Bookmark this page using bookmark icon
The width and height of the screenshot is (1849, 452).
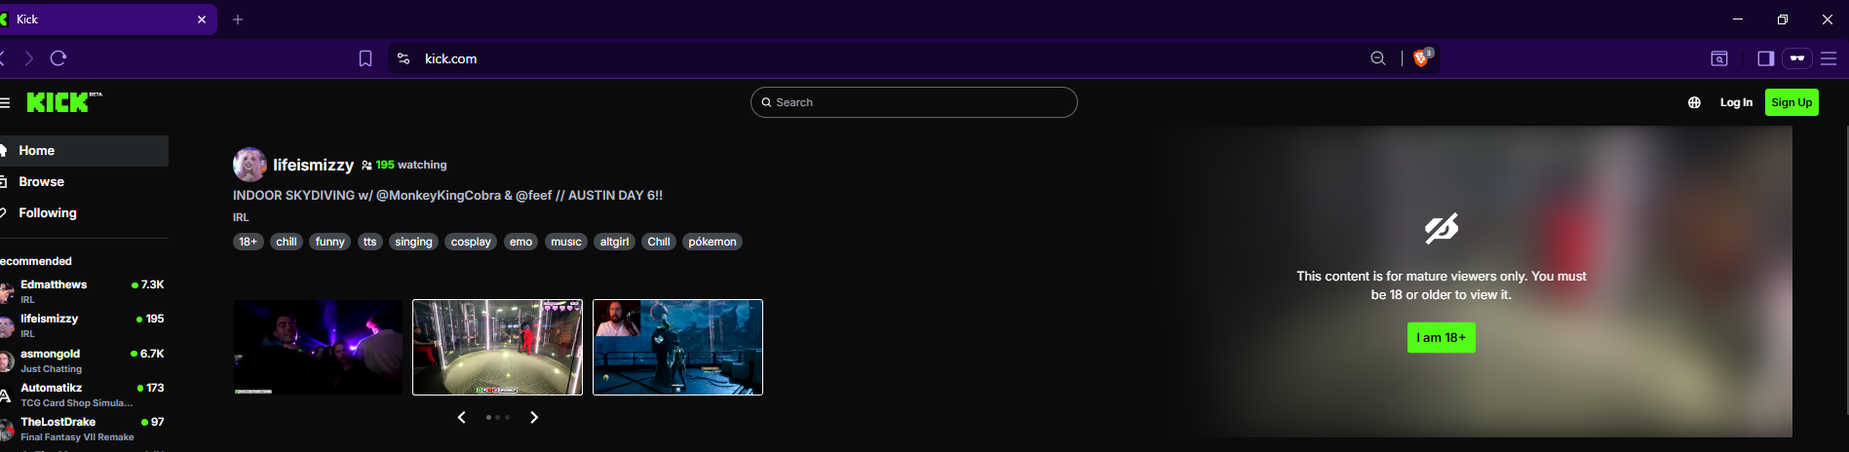coord(366,58)
